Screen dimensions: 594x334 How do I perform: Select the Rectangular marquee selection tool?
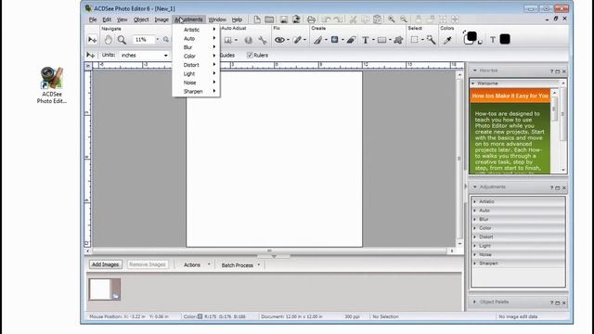415,39
